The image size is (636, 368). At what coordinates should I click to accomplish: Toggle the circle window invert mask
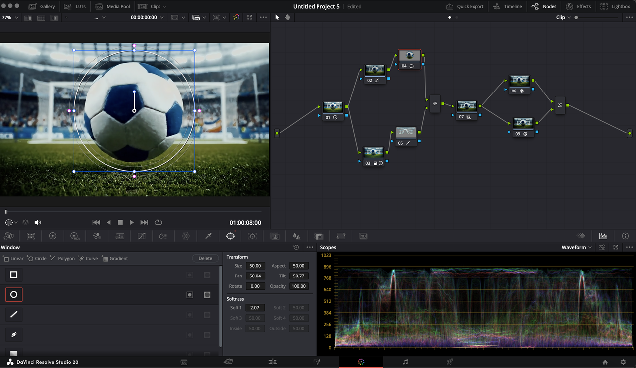[x=189, y=295]
